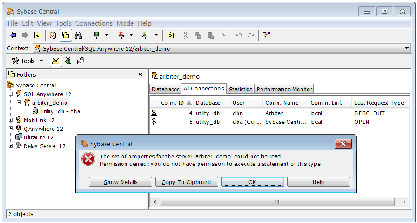This screenshot has height=223, width=417.
Task: Open the Connection Profiles dropdown arrow
Action: tap(156, 35)
